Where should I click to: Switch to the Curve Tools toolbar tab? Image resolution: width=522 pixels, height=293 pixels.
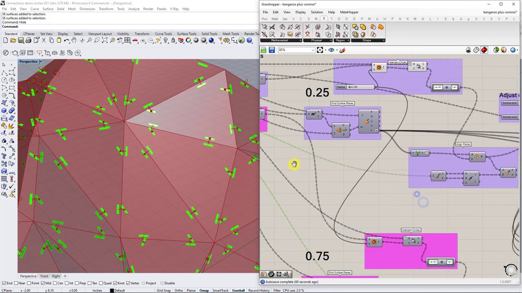click(163, 34)
